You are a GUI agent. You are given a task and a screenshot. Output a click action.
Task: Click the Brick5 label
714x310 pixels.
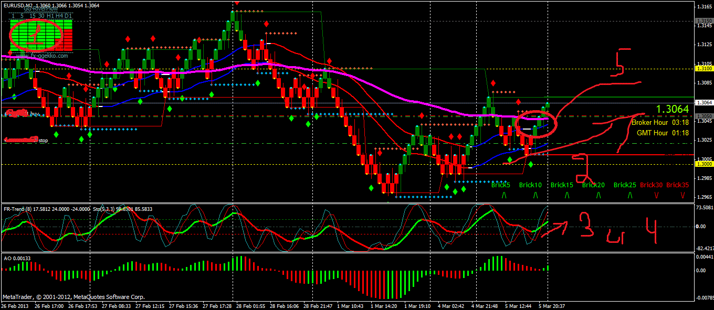click(x=501, y=185)
